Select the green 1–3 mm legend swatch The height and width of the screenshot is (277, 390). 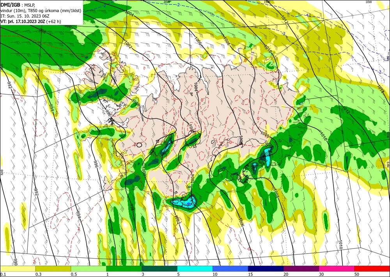click(124, 268)
